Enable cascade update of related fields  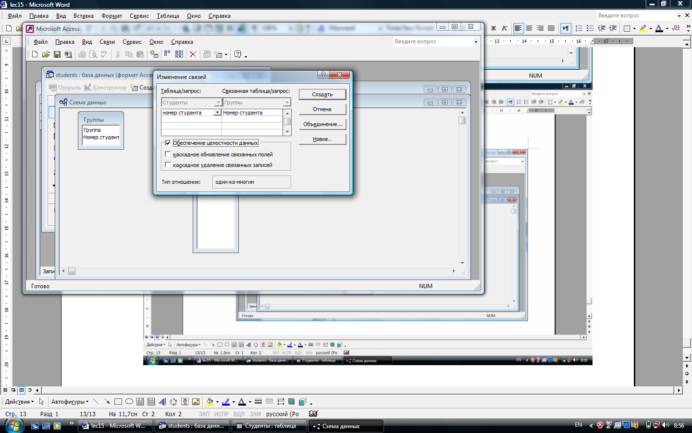(168, 154)
